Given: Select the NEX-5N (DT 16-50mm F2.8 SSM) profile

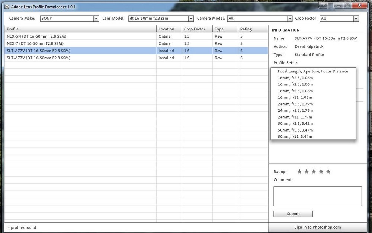Looking at the screenshot, I should pyautogui.click(x=136, y=36).
